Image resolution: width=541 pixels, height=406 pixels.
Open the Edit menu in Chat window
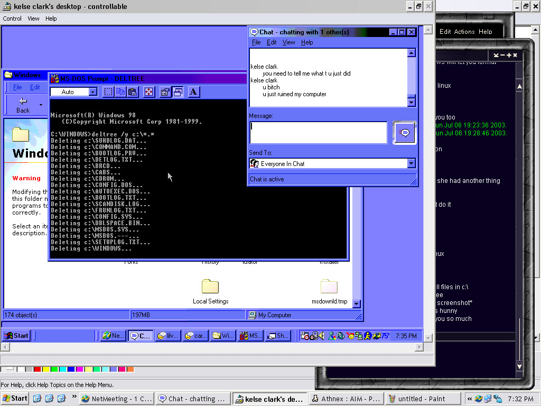(x=272, y=42)
